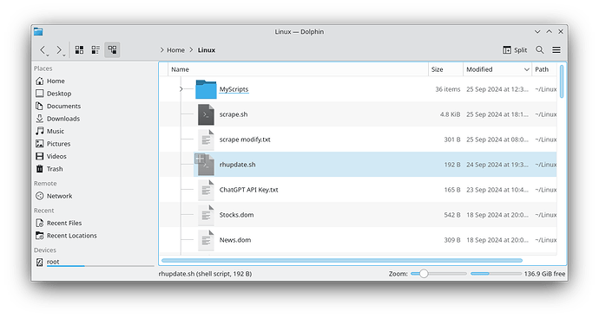Click the horizontal scrollbar in file view

pos(342,261)
